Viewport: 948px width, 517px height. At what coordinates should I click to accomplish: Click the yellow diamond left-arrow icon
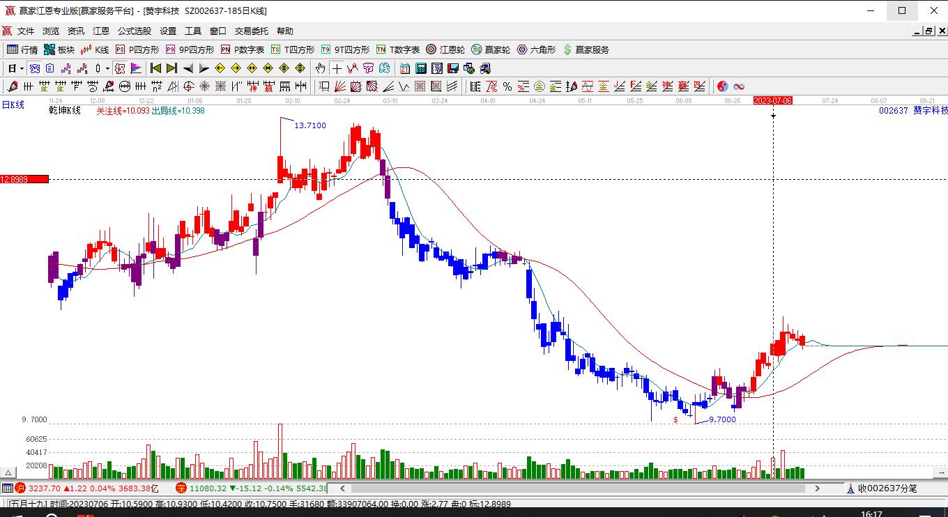click(220, 68)
